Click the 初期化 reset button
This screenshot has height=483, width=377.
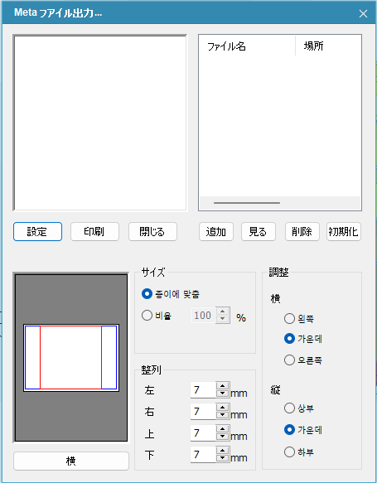344,232
